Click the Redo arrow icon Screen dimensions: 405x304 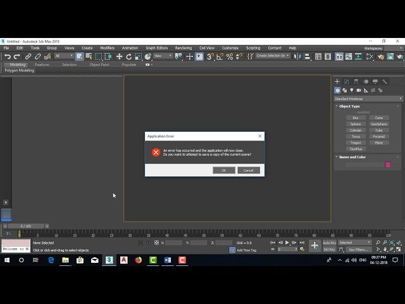(x=17, y=56)
